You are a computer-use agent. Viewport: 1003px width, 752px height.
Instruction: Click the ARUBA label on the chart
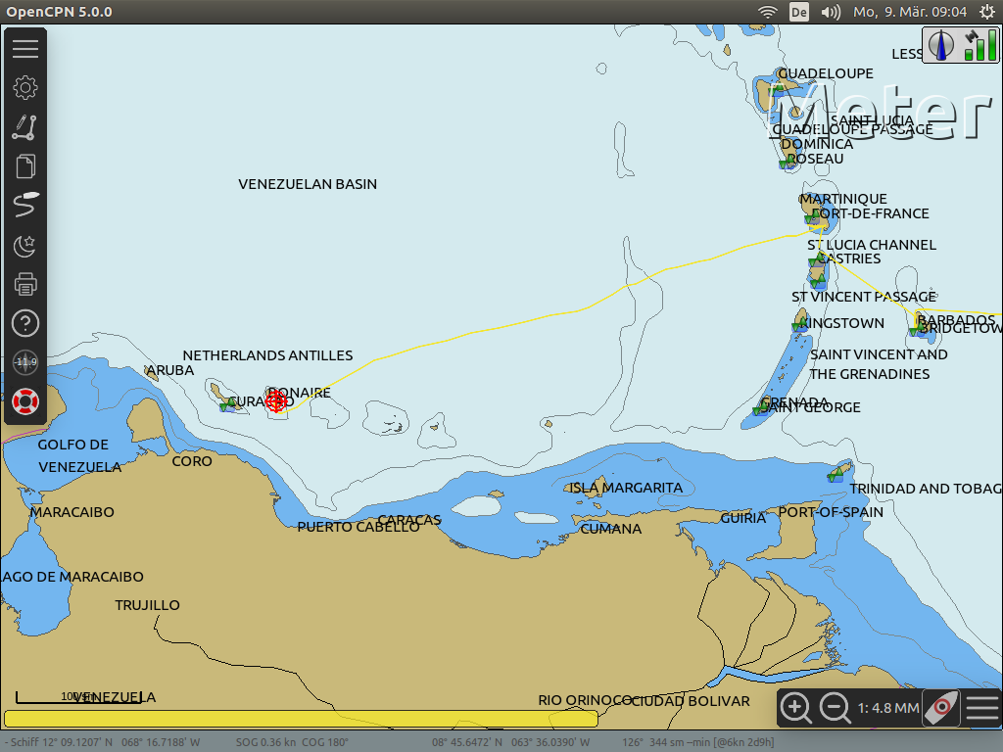[170, 370]
